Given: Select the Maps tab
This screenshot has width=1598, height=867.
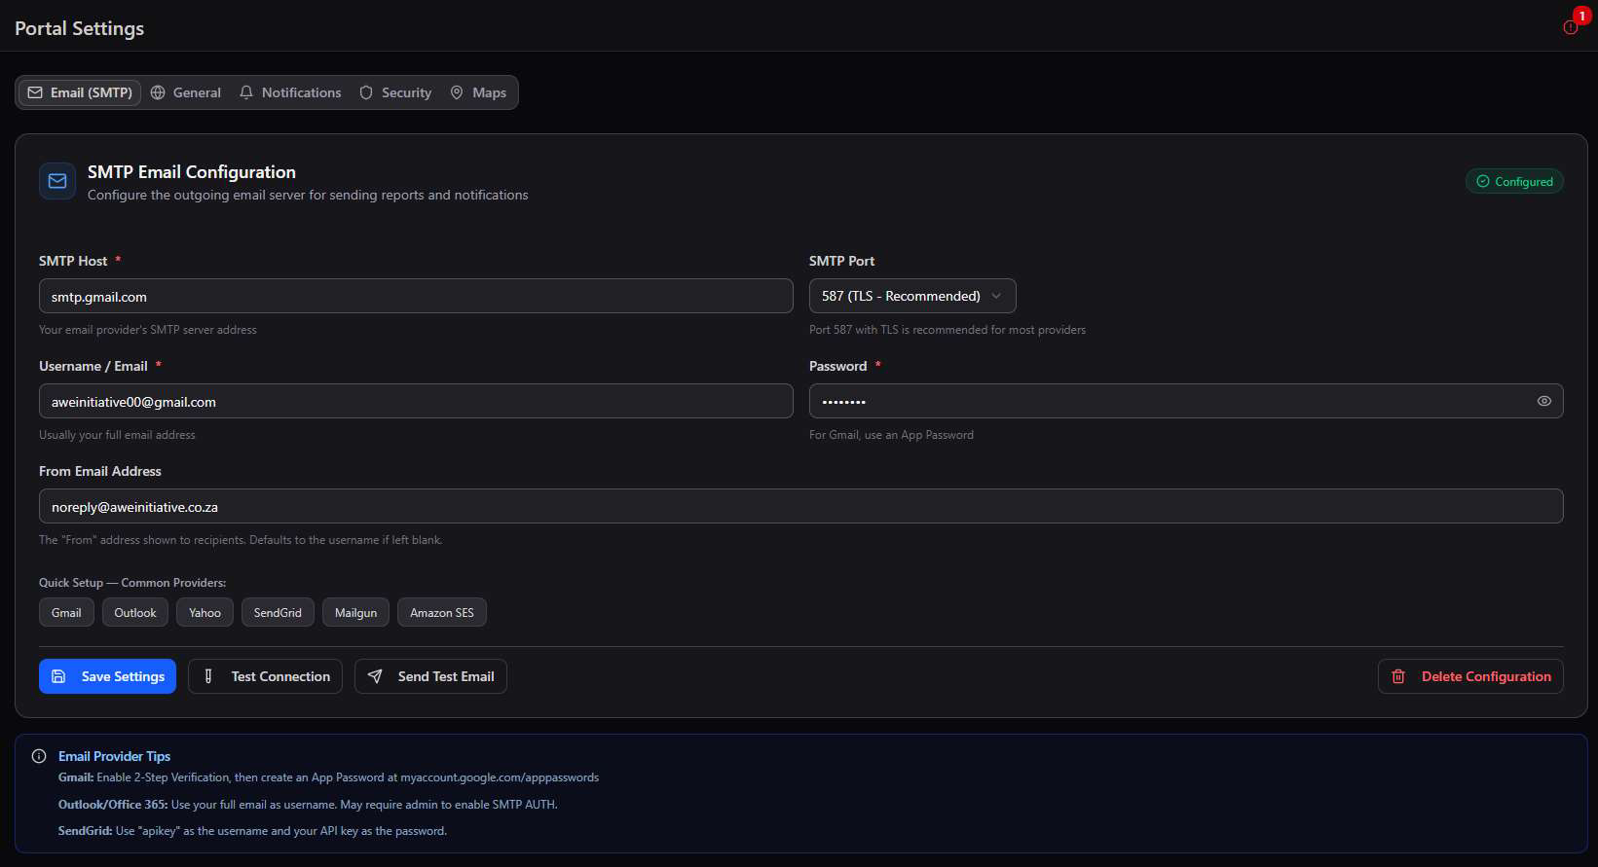Looking at the screenshot, I should click(478, 92).
